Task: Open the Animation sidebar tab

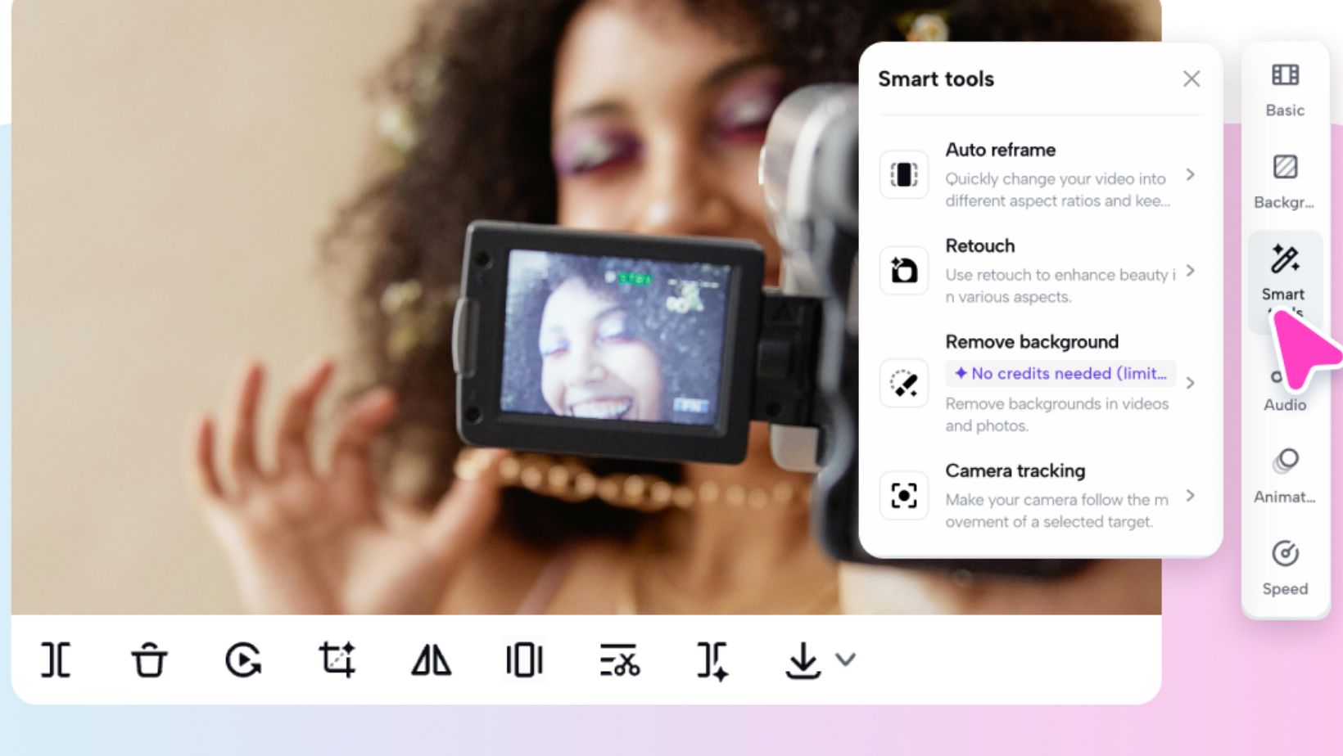Action: point(1285,475)
